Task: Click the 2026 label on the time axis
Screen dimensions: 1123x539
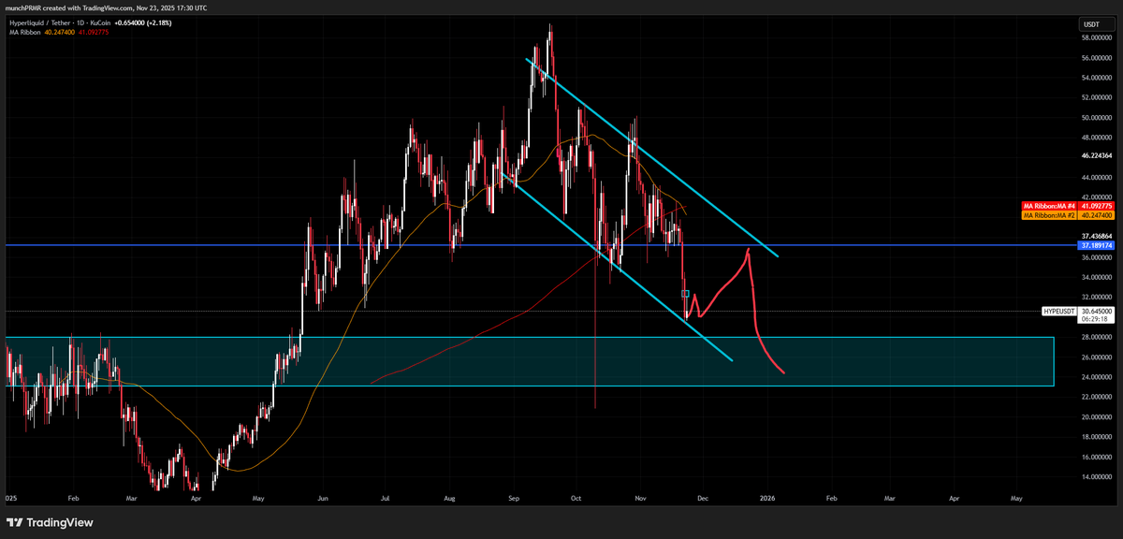Action: 767,500
